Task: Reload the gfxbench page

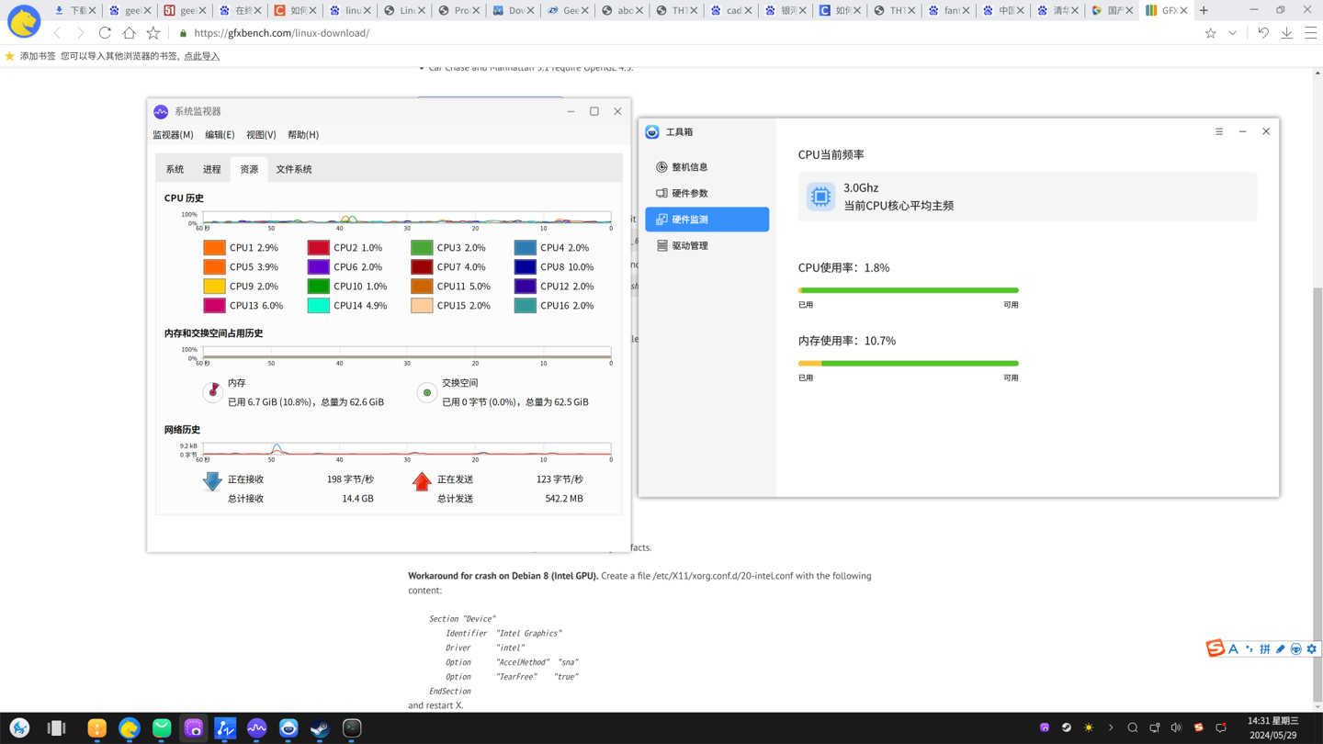Action: click(105, 33)
